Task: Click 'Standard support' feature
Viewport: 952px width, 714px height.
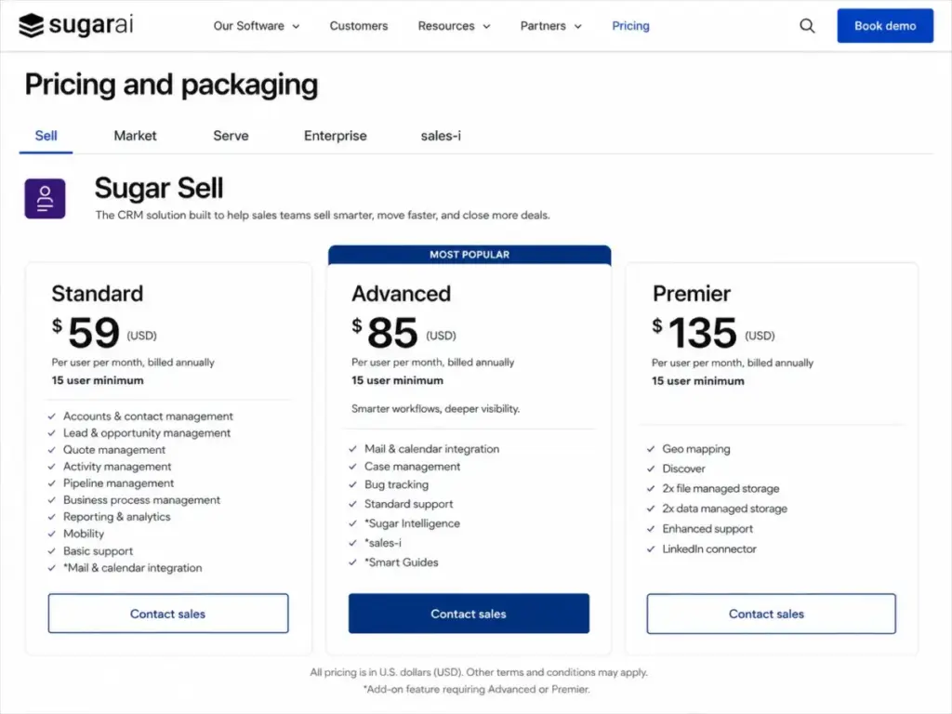Action: tap(409, 504)
